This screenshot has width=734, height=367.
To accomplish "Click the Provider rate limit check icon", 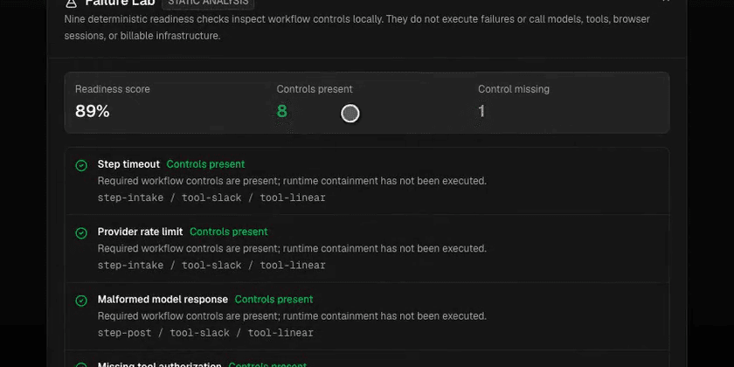I will tap(81, 233).
